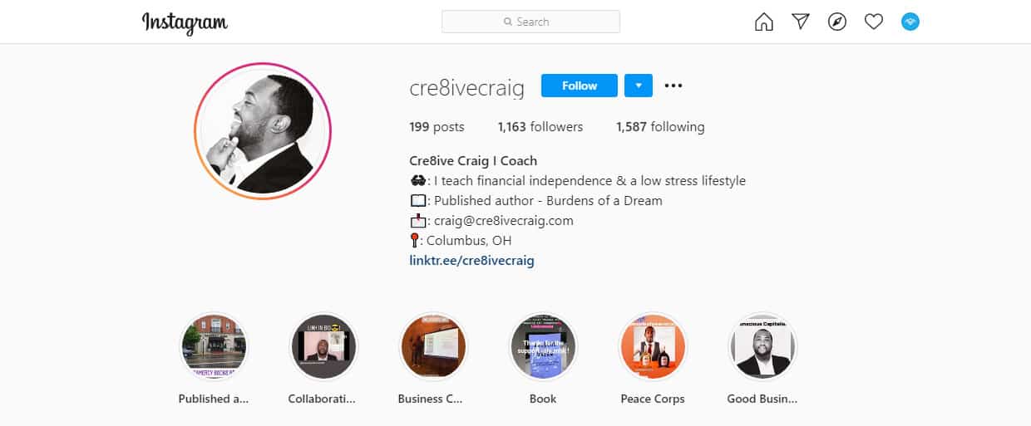The image size is (1031, 426).
Task: Open the linktr.ee/cre8ivecraig link
Action: pyautogui.click(x=471, y=260)
